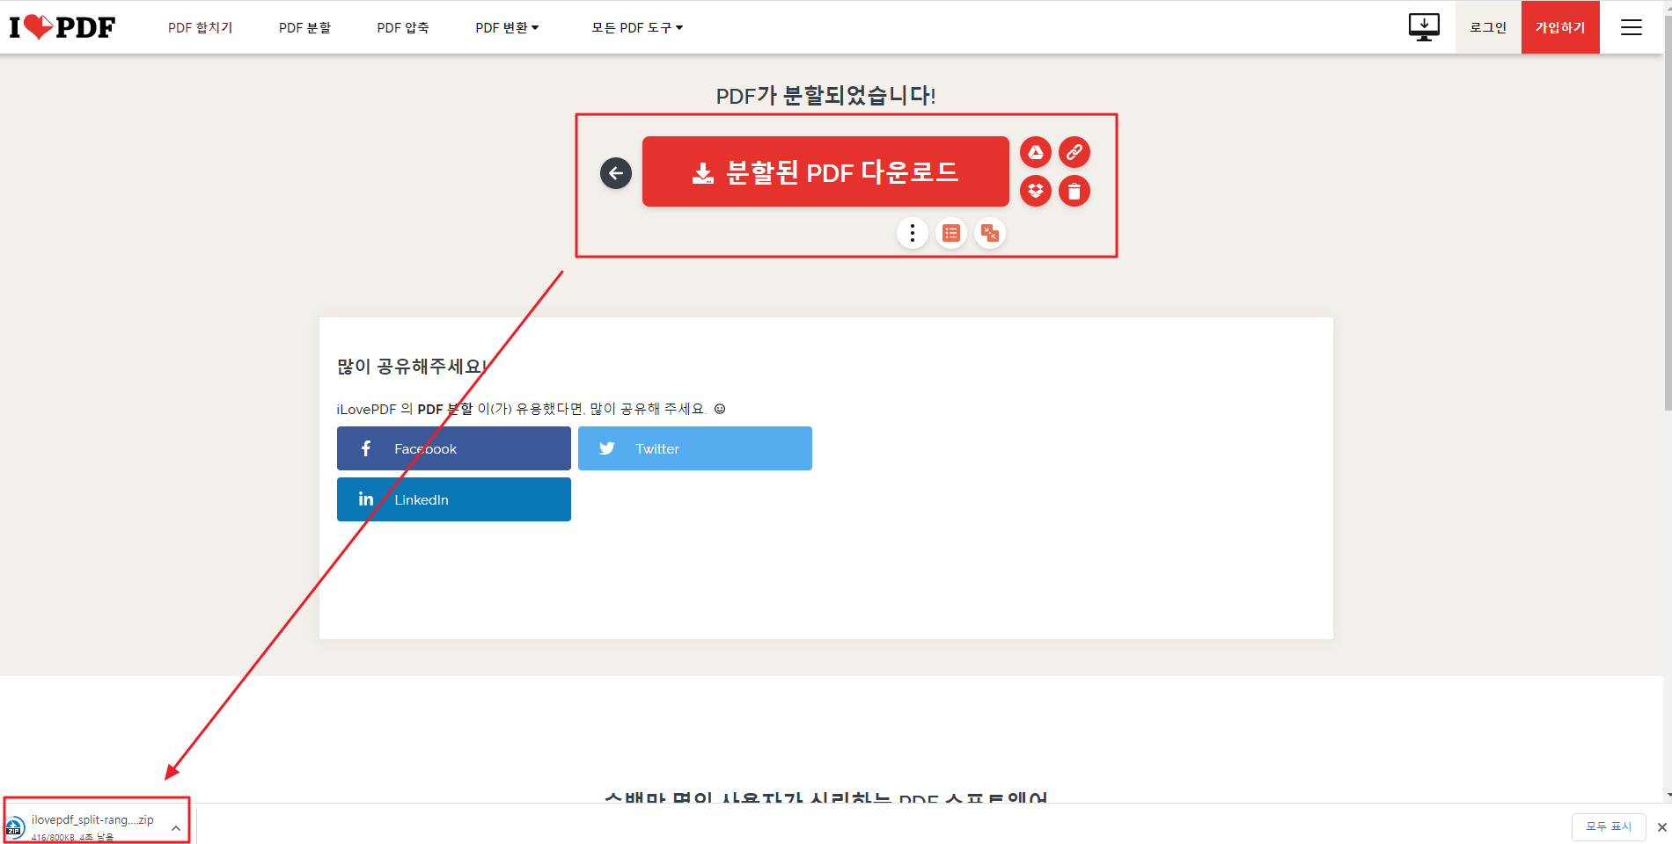Open the three-dot more options icon
This screenshot has height=844, width=1672.
(912, 233)
